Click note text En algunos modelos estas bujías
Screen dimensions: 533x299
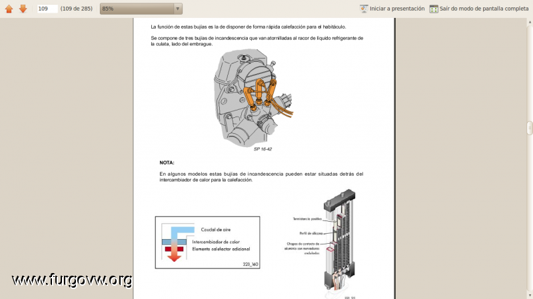coord(261,176)
